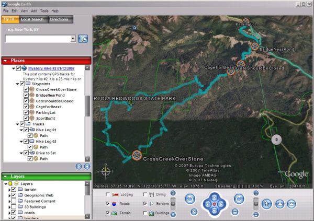Check the 3D Buildings layer checkbox
The height and width of the screenshot is (221, 314).
point(14,206)
